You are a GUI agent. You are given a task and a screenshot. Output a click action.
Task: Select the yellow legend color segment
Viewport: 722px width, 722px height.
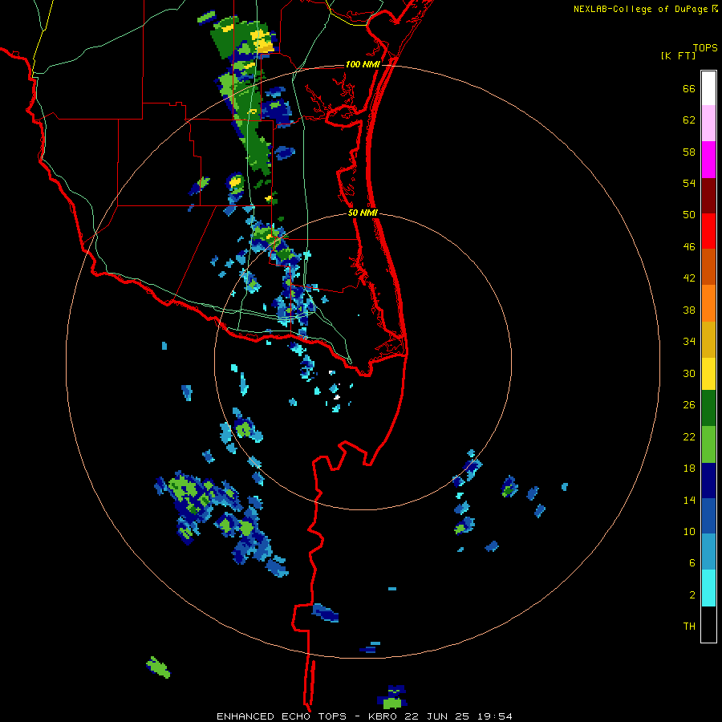point(708,374)
